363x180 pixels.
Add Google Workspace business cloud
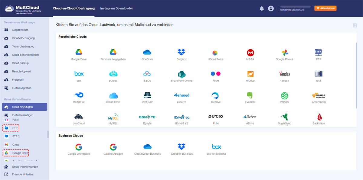(79, 149)
